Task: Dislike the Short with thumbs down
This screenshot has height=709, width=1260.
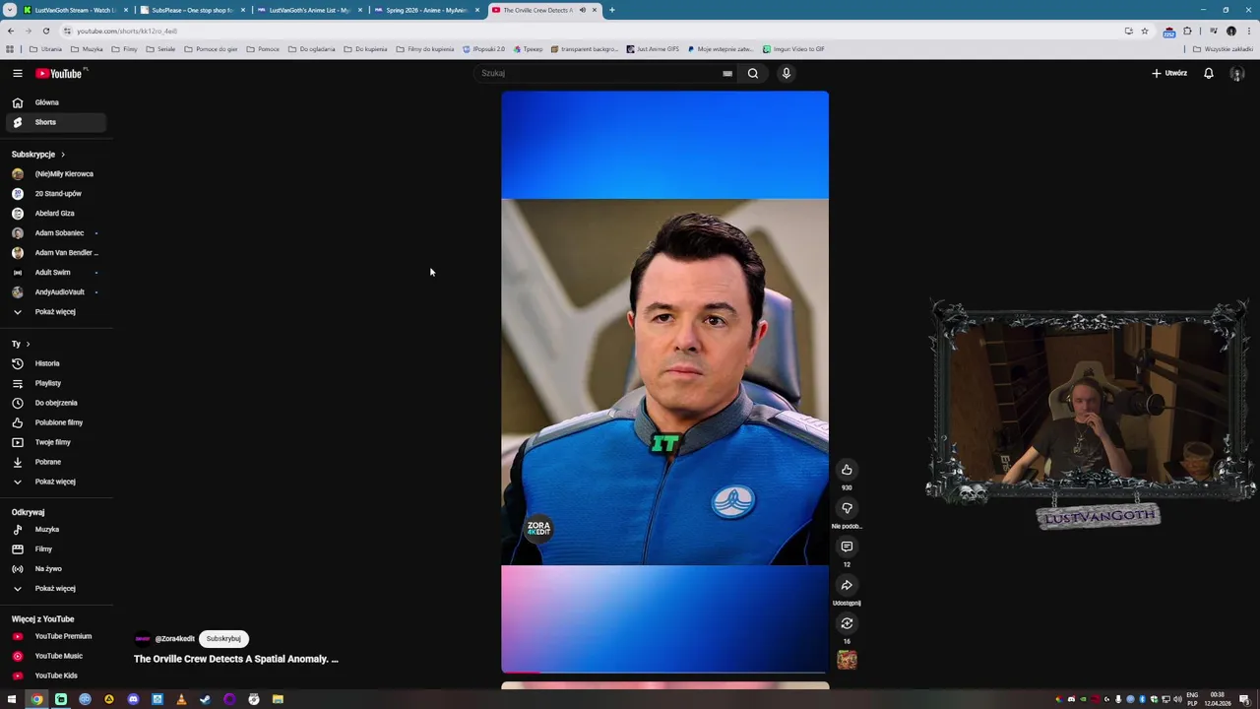Action: point(847,508)
